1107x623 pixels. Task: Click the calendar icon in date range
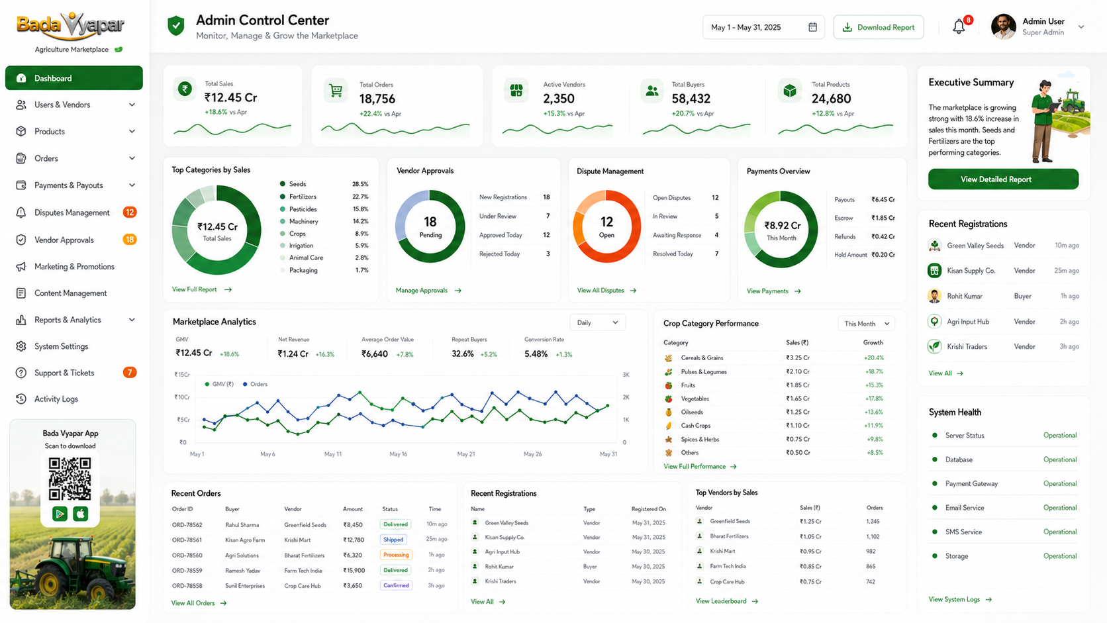click(x=812, y=27)
